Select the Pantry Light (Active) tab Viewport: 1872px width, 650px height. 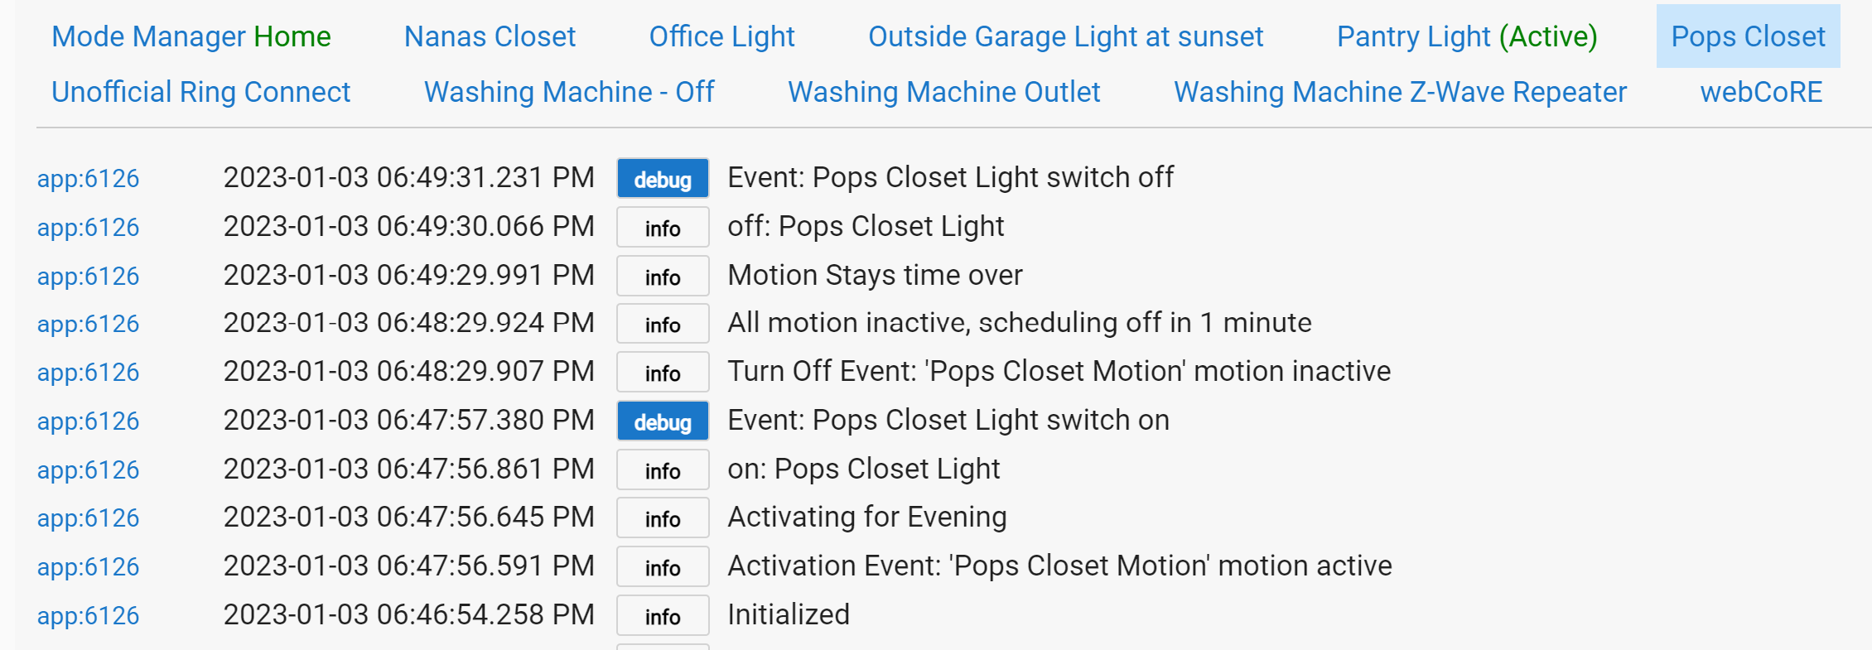pos(1467,36)
